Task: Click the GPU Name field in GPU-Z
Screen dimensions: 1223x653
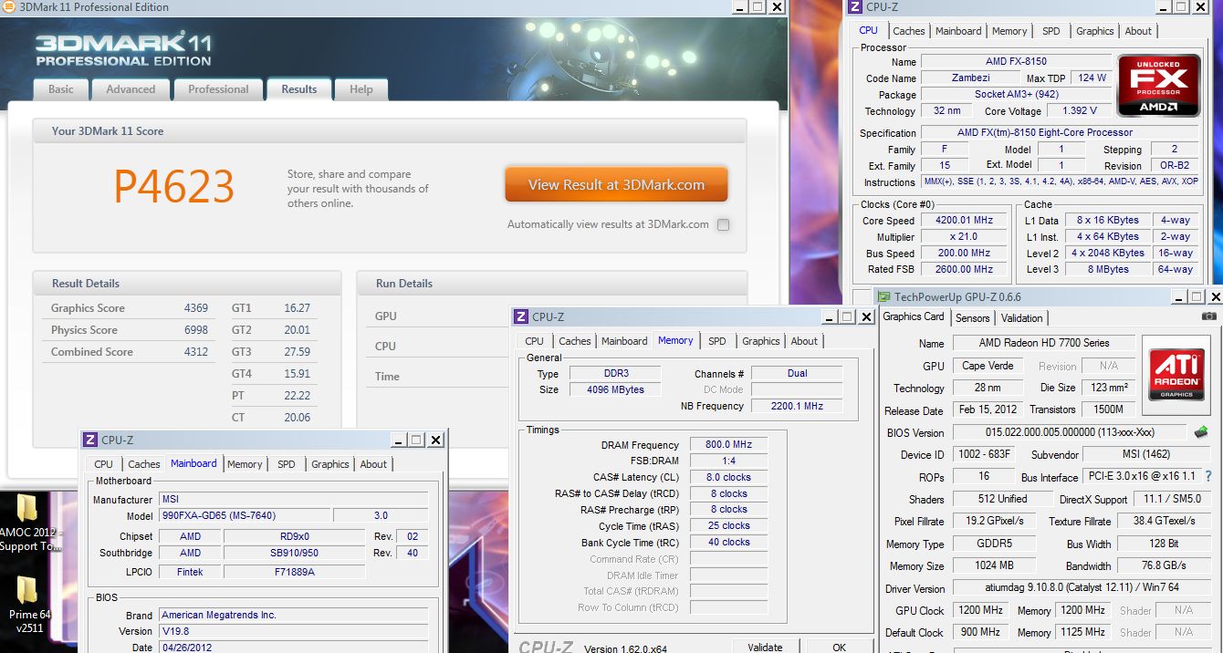Action: click(x=1044, y=343)
